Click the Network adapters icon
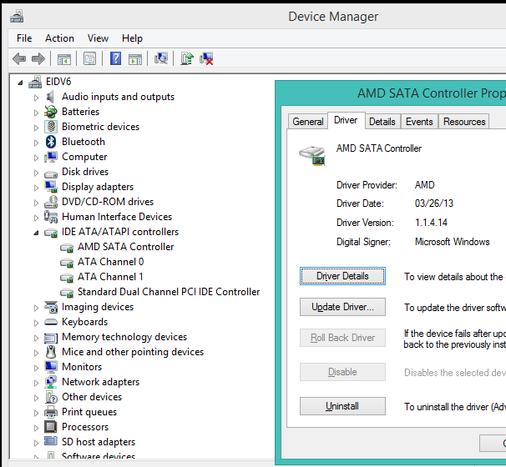Image resolution: width=506 pixels, height=467 pixels. (x=51, y=382)
